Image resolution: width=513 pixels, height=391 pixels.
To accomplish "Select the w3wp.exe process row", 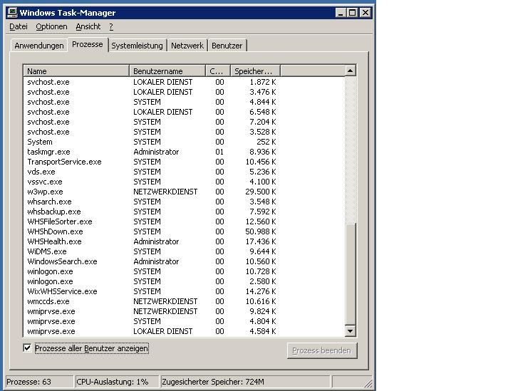I will coord(45,192).
